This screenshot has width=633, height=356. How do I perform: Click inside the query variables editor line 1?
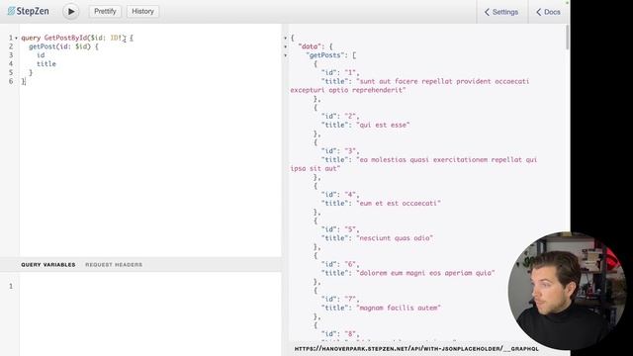(150, 286)
